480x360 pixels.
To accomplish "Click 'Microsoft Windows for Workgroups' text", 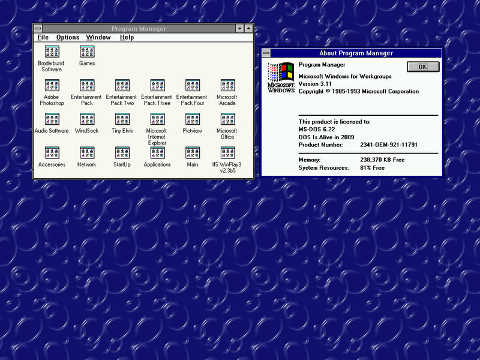I will 345,76.
